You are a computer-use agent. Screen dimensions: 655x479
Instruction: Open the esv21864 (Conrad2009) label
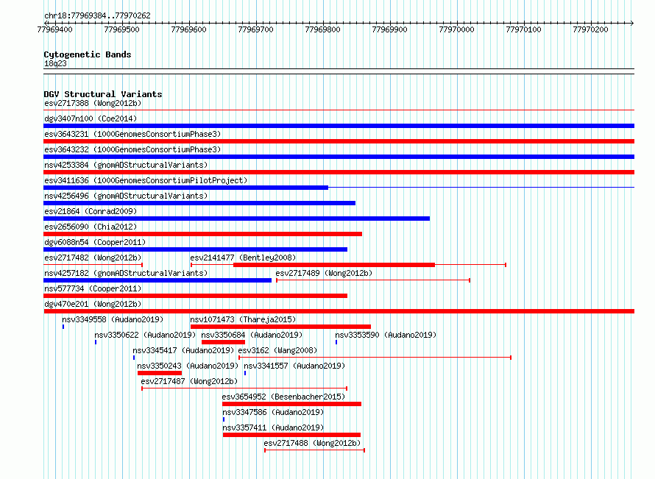(91, 211)
